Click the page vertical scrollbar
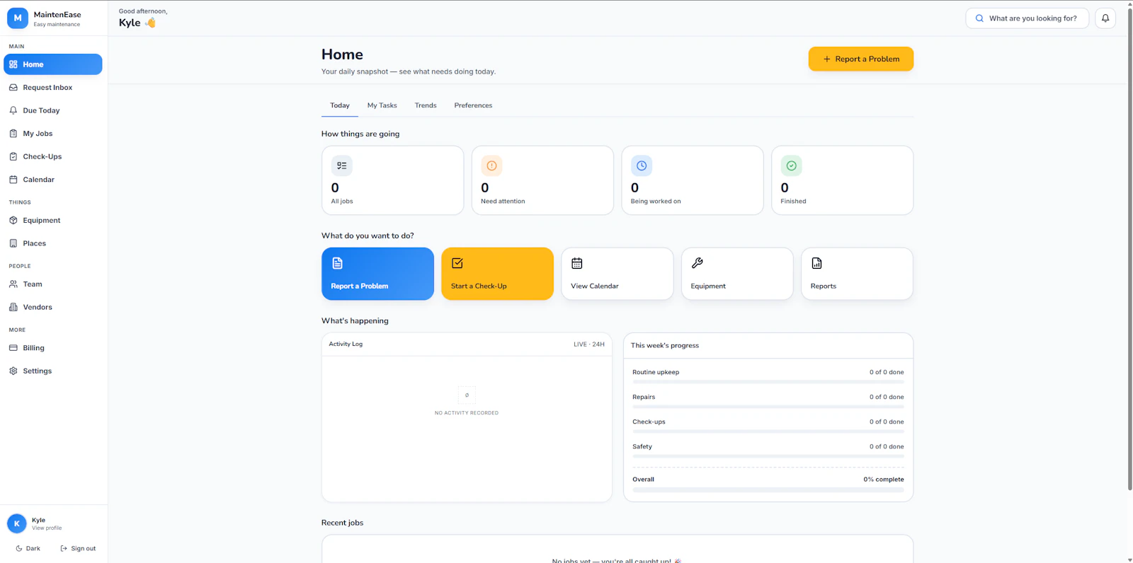 click(x=1129, y=248)
